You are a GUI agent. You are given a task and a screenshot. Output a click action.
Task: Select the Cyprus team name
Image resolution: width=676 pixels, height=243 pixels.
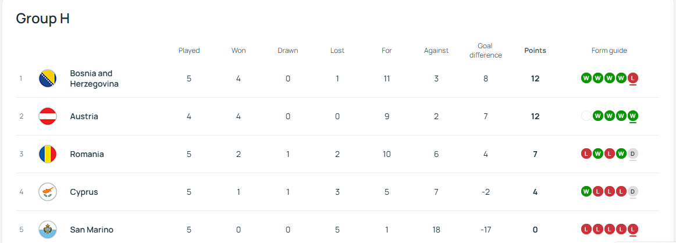pos(84,192)
